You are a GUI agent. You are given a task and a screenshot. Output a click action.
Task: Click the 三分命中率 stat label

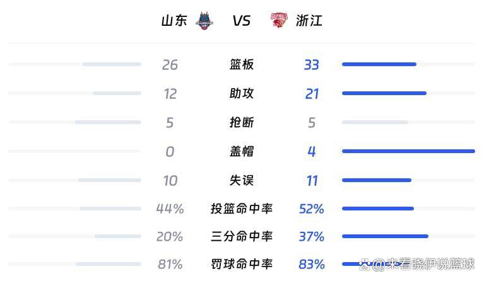[242, 237]
